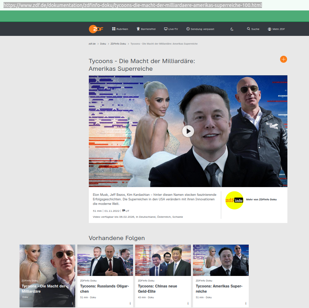This screenshot has width=309, height=308.
Task: Click the Live-TV monitor icon
Action: [166, 29]
